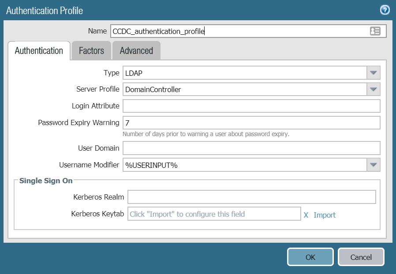Select LDAP in the Type field
396x274 pixels.
[243, 73]
